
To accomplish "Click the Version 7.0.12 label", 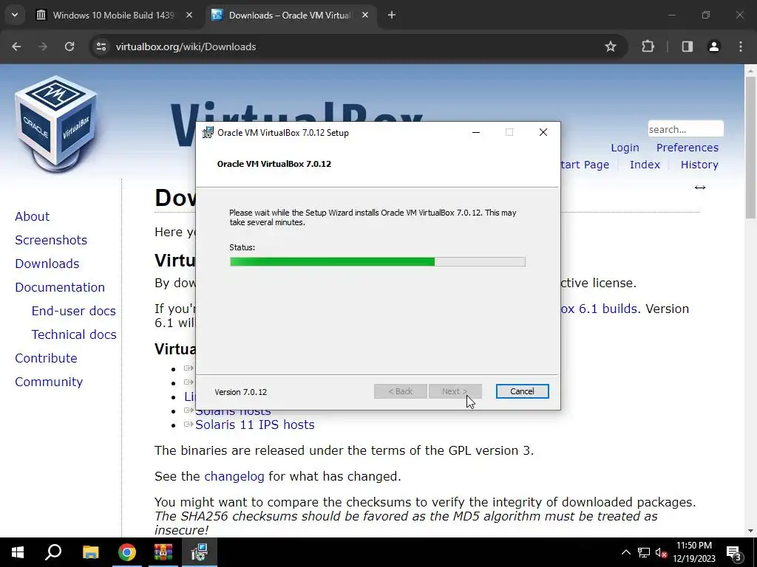I will click(240, 392).
